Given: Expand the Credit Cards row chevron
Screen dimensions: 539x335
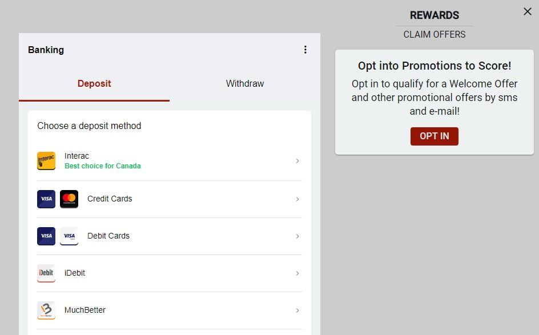Looking at the screenshot, I should pyautogui.click(x=297, y=199).
